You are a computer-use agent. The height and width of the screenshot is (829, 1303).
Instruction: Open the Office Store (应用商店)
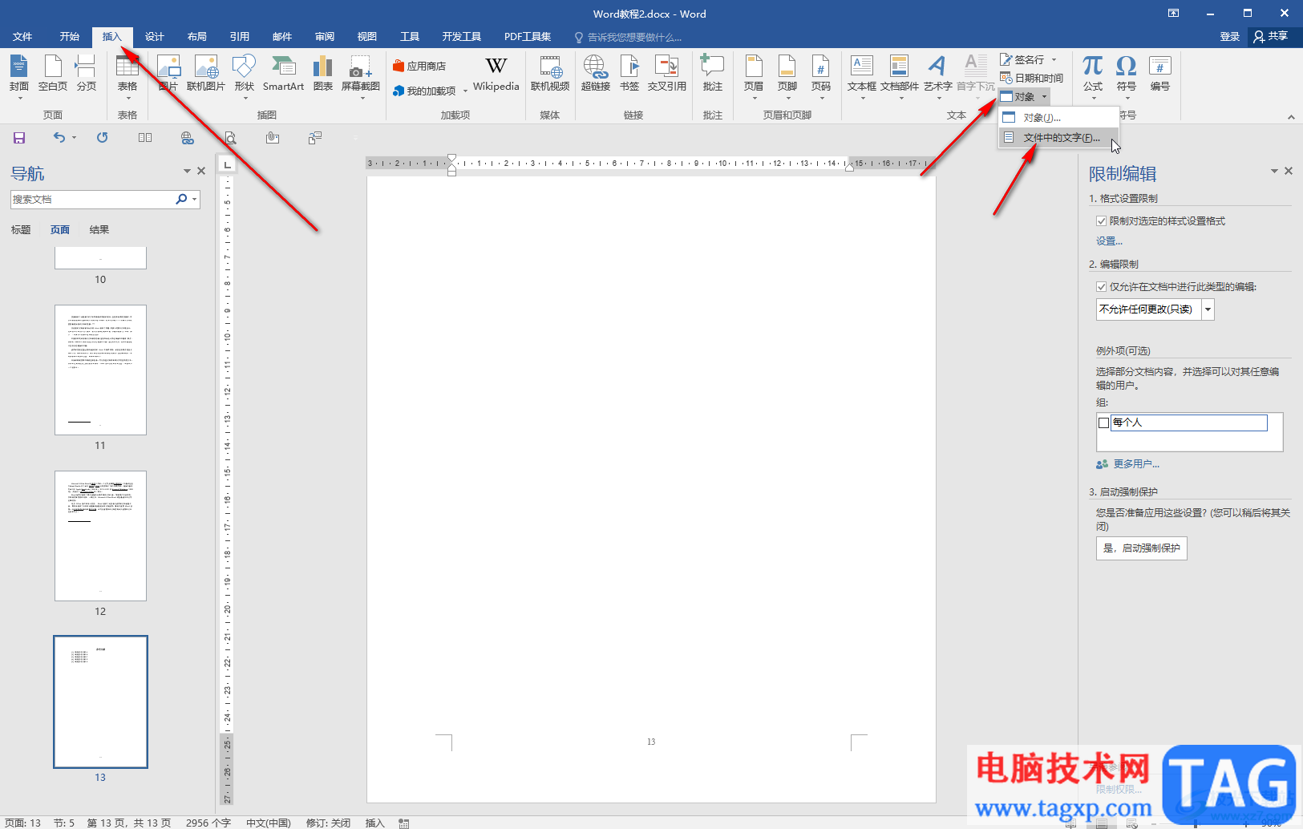(x=419, y=66)
